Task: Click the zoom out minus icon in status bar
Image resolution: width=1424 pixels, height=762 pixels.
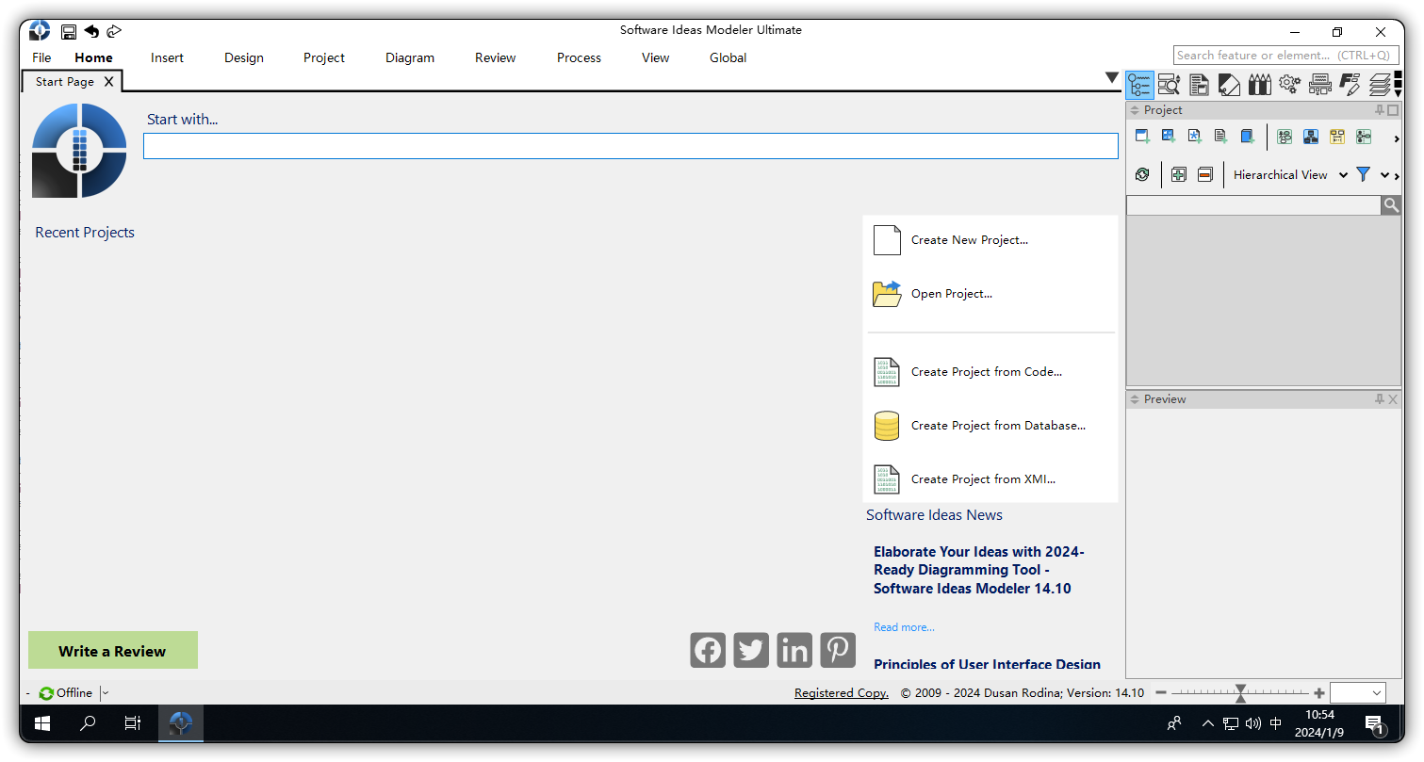Action: pyautogui.click(x=1161, y=693)
